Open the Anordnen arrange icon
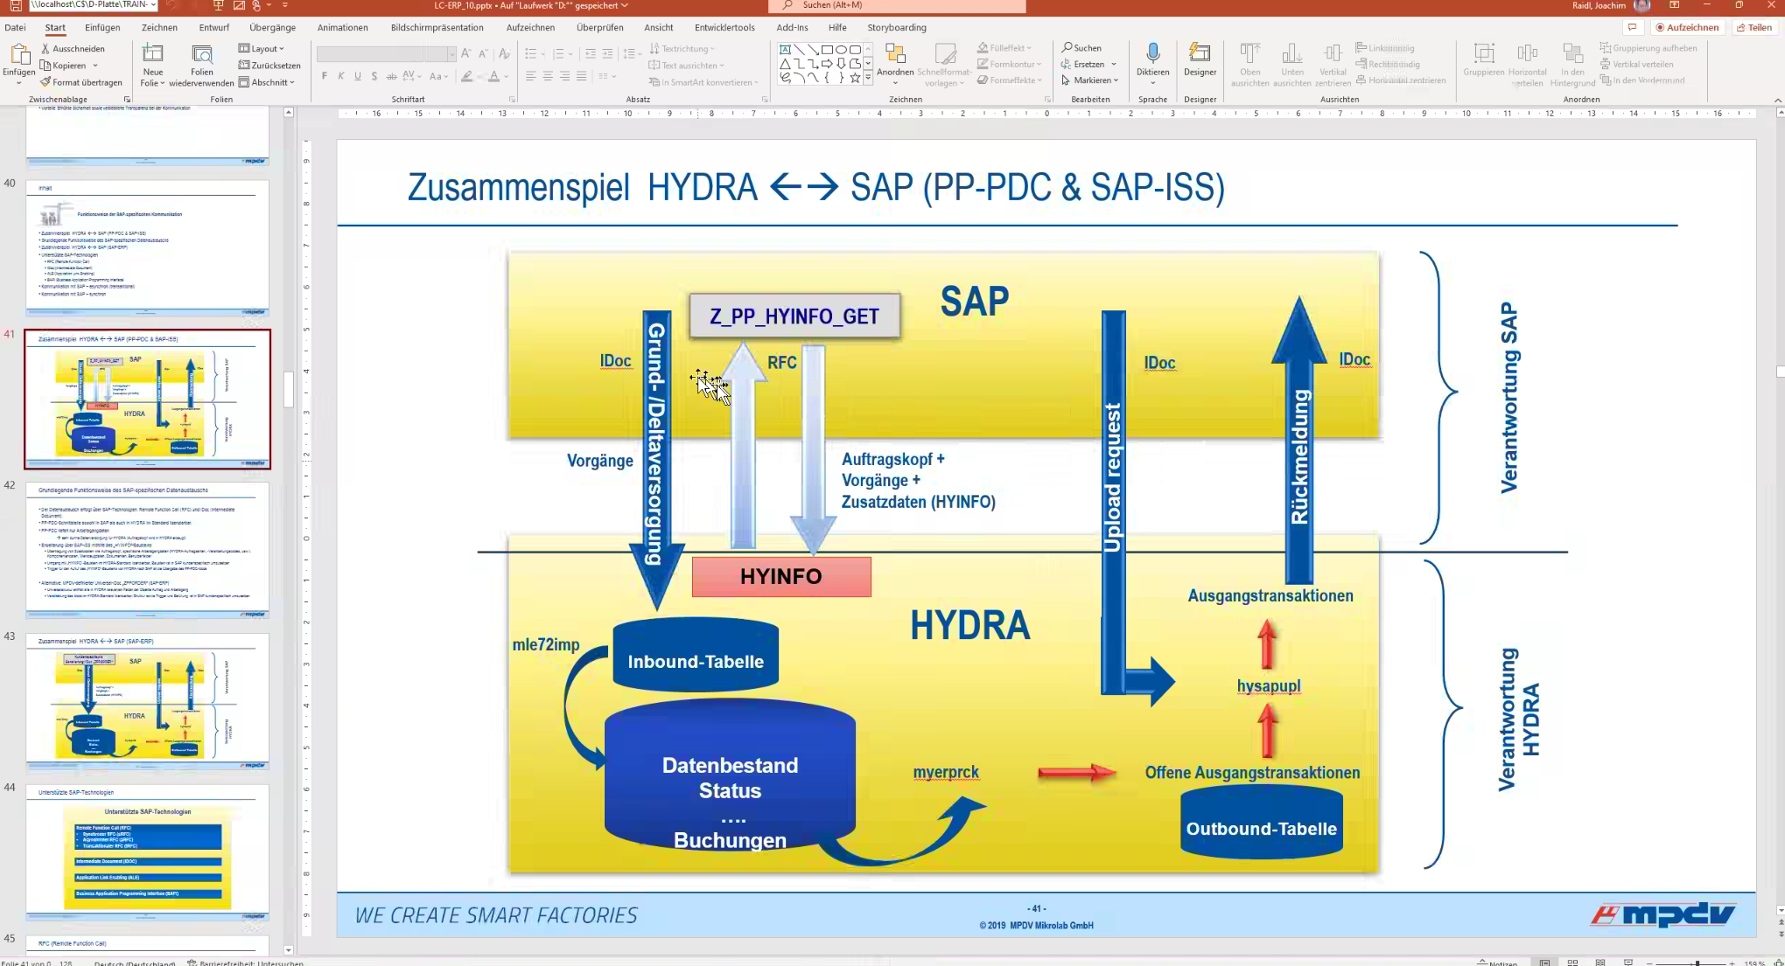 (x=895, y=53)
